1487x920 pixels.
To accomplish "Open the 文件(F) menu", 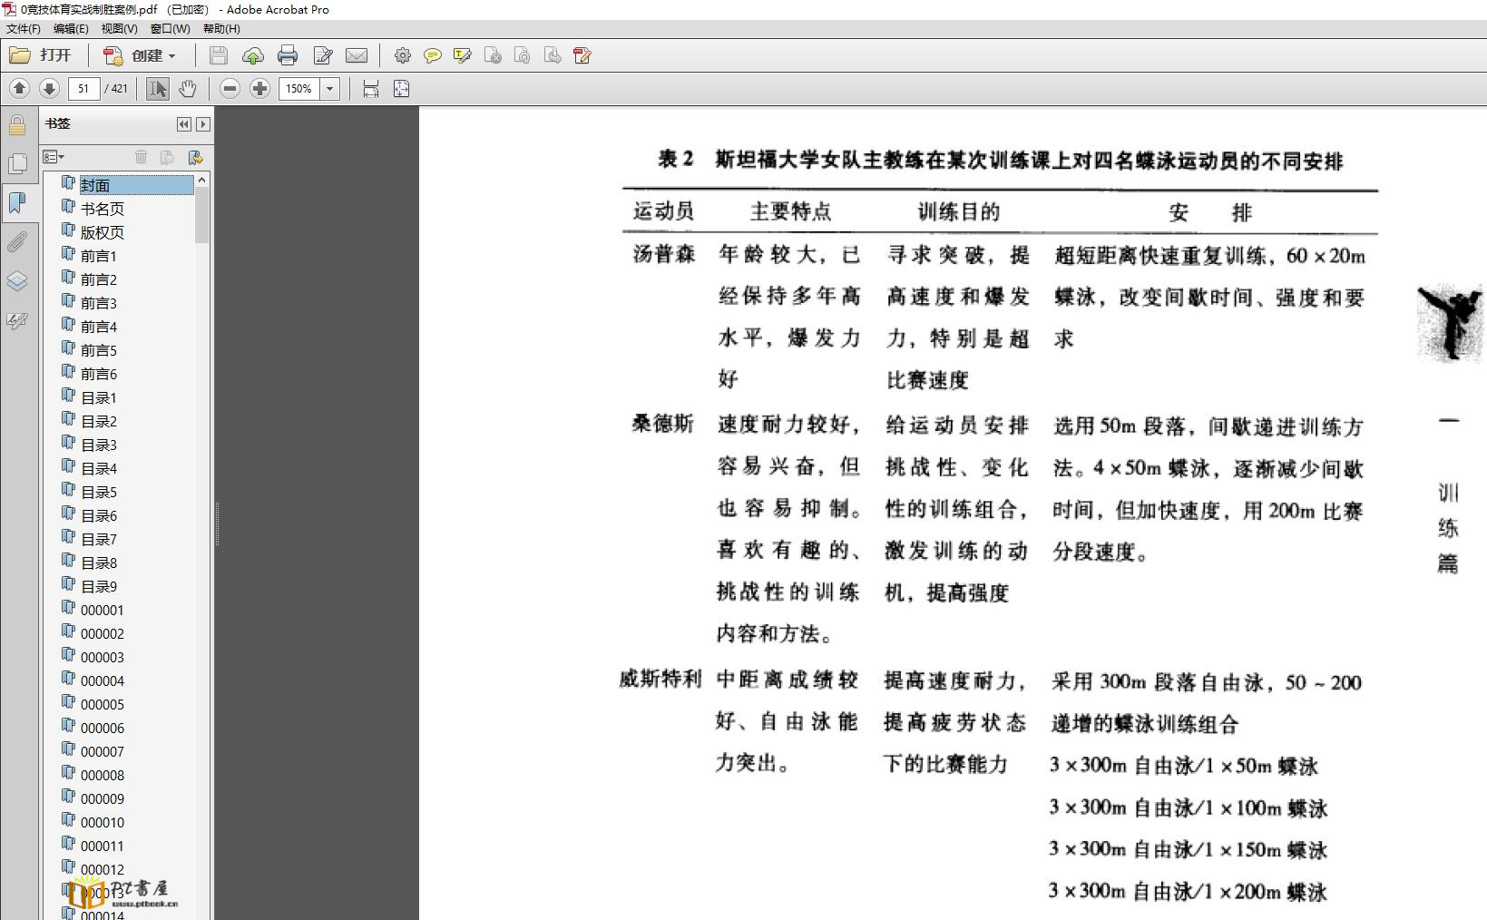I will 24,28.
